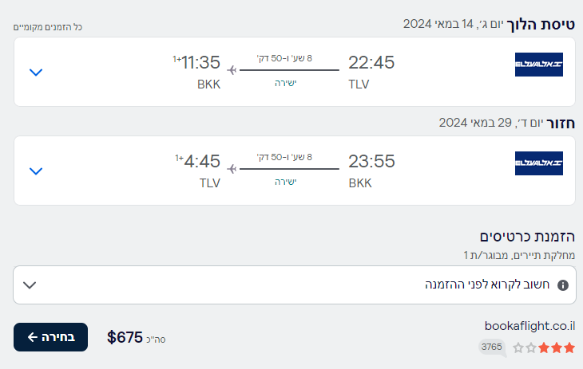
Task: Click the airplane icon on return flight route
Action: [x=232, y=169]
